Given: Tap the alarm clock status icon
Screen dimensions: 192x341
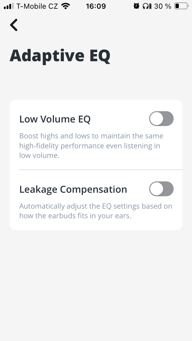Looking at the screenshot, I should click(x=136, y=6).
